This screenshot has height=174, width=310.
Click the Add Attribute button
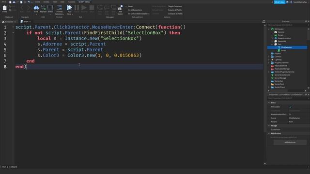pos(290,143)
